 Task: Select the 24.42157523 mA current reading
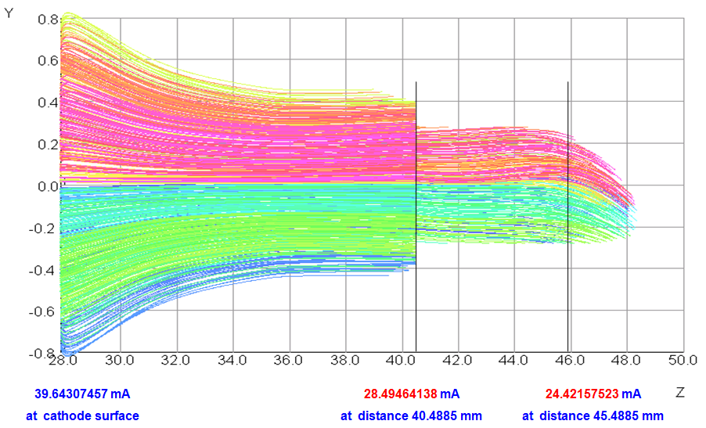pyautogui.click(x=583, y=393)
